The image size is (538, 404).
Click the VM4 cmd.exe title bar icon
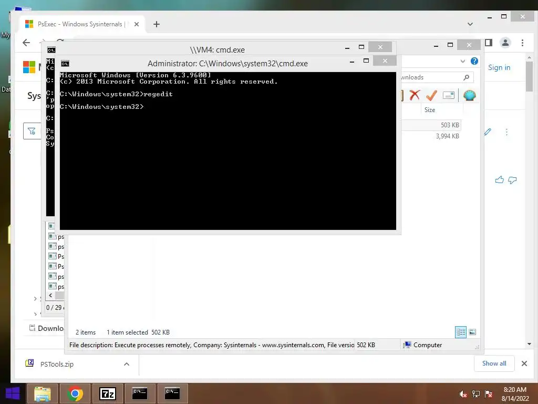pyautogui.click(x=51, y=50)
